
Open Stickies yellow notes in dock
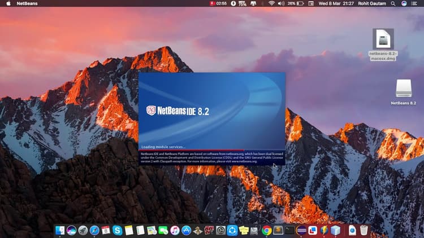(244, 231)
